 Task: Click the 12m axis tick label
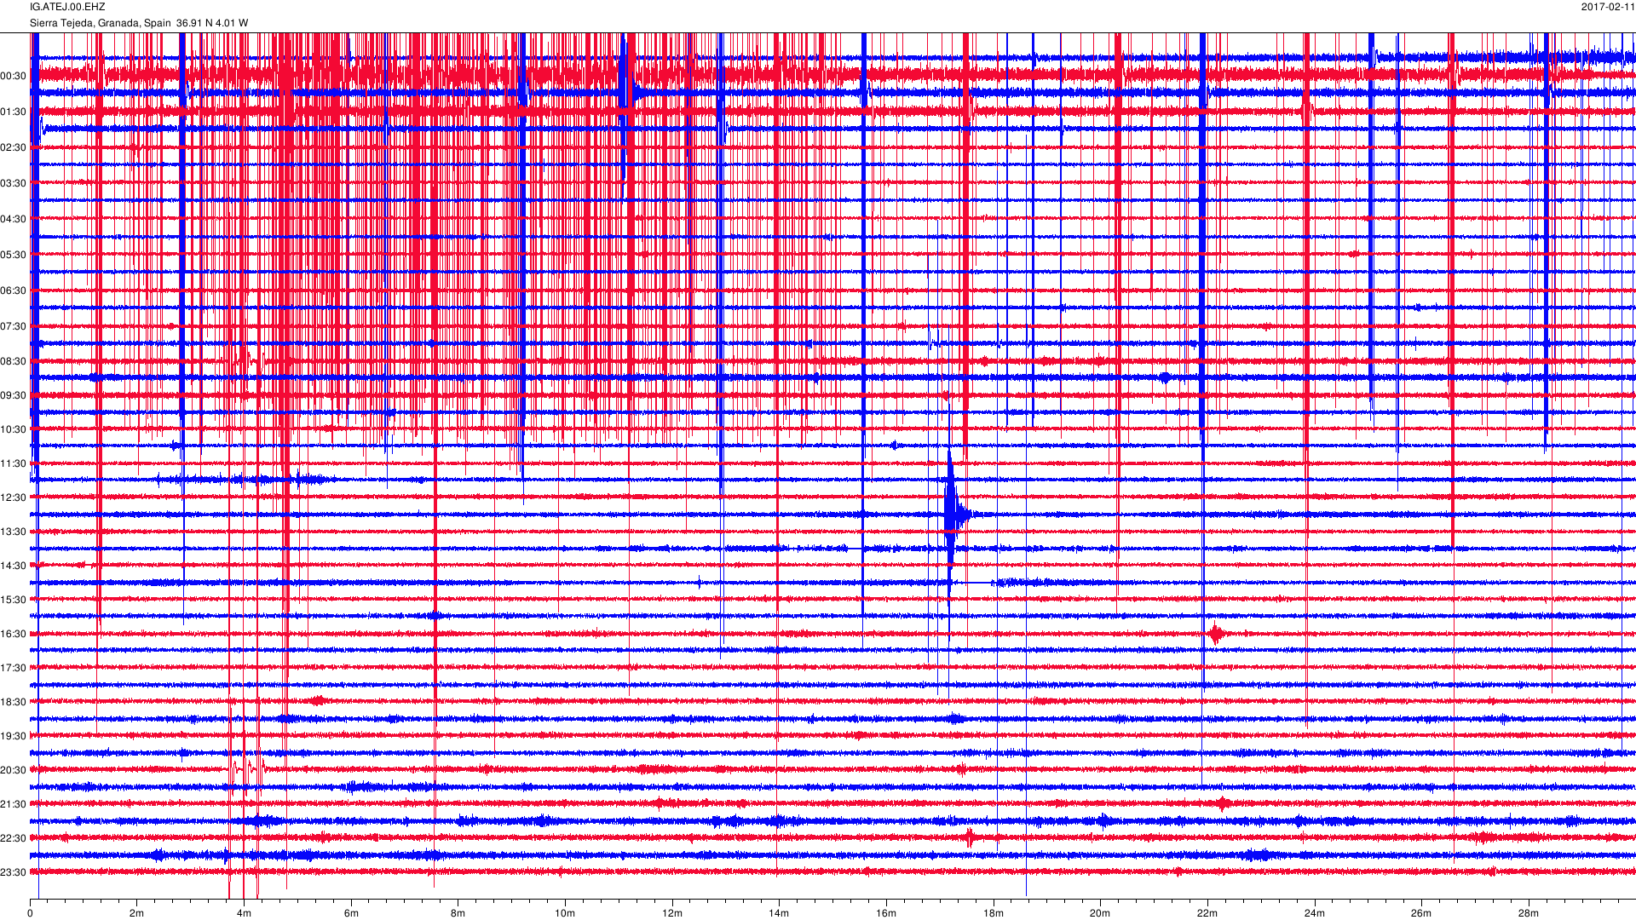coord(672,913)
